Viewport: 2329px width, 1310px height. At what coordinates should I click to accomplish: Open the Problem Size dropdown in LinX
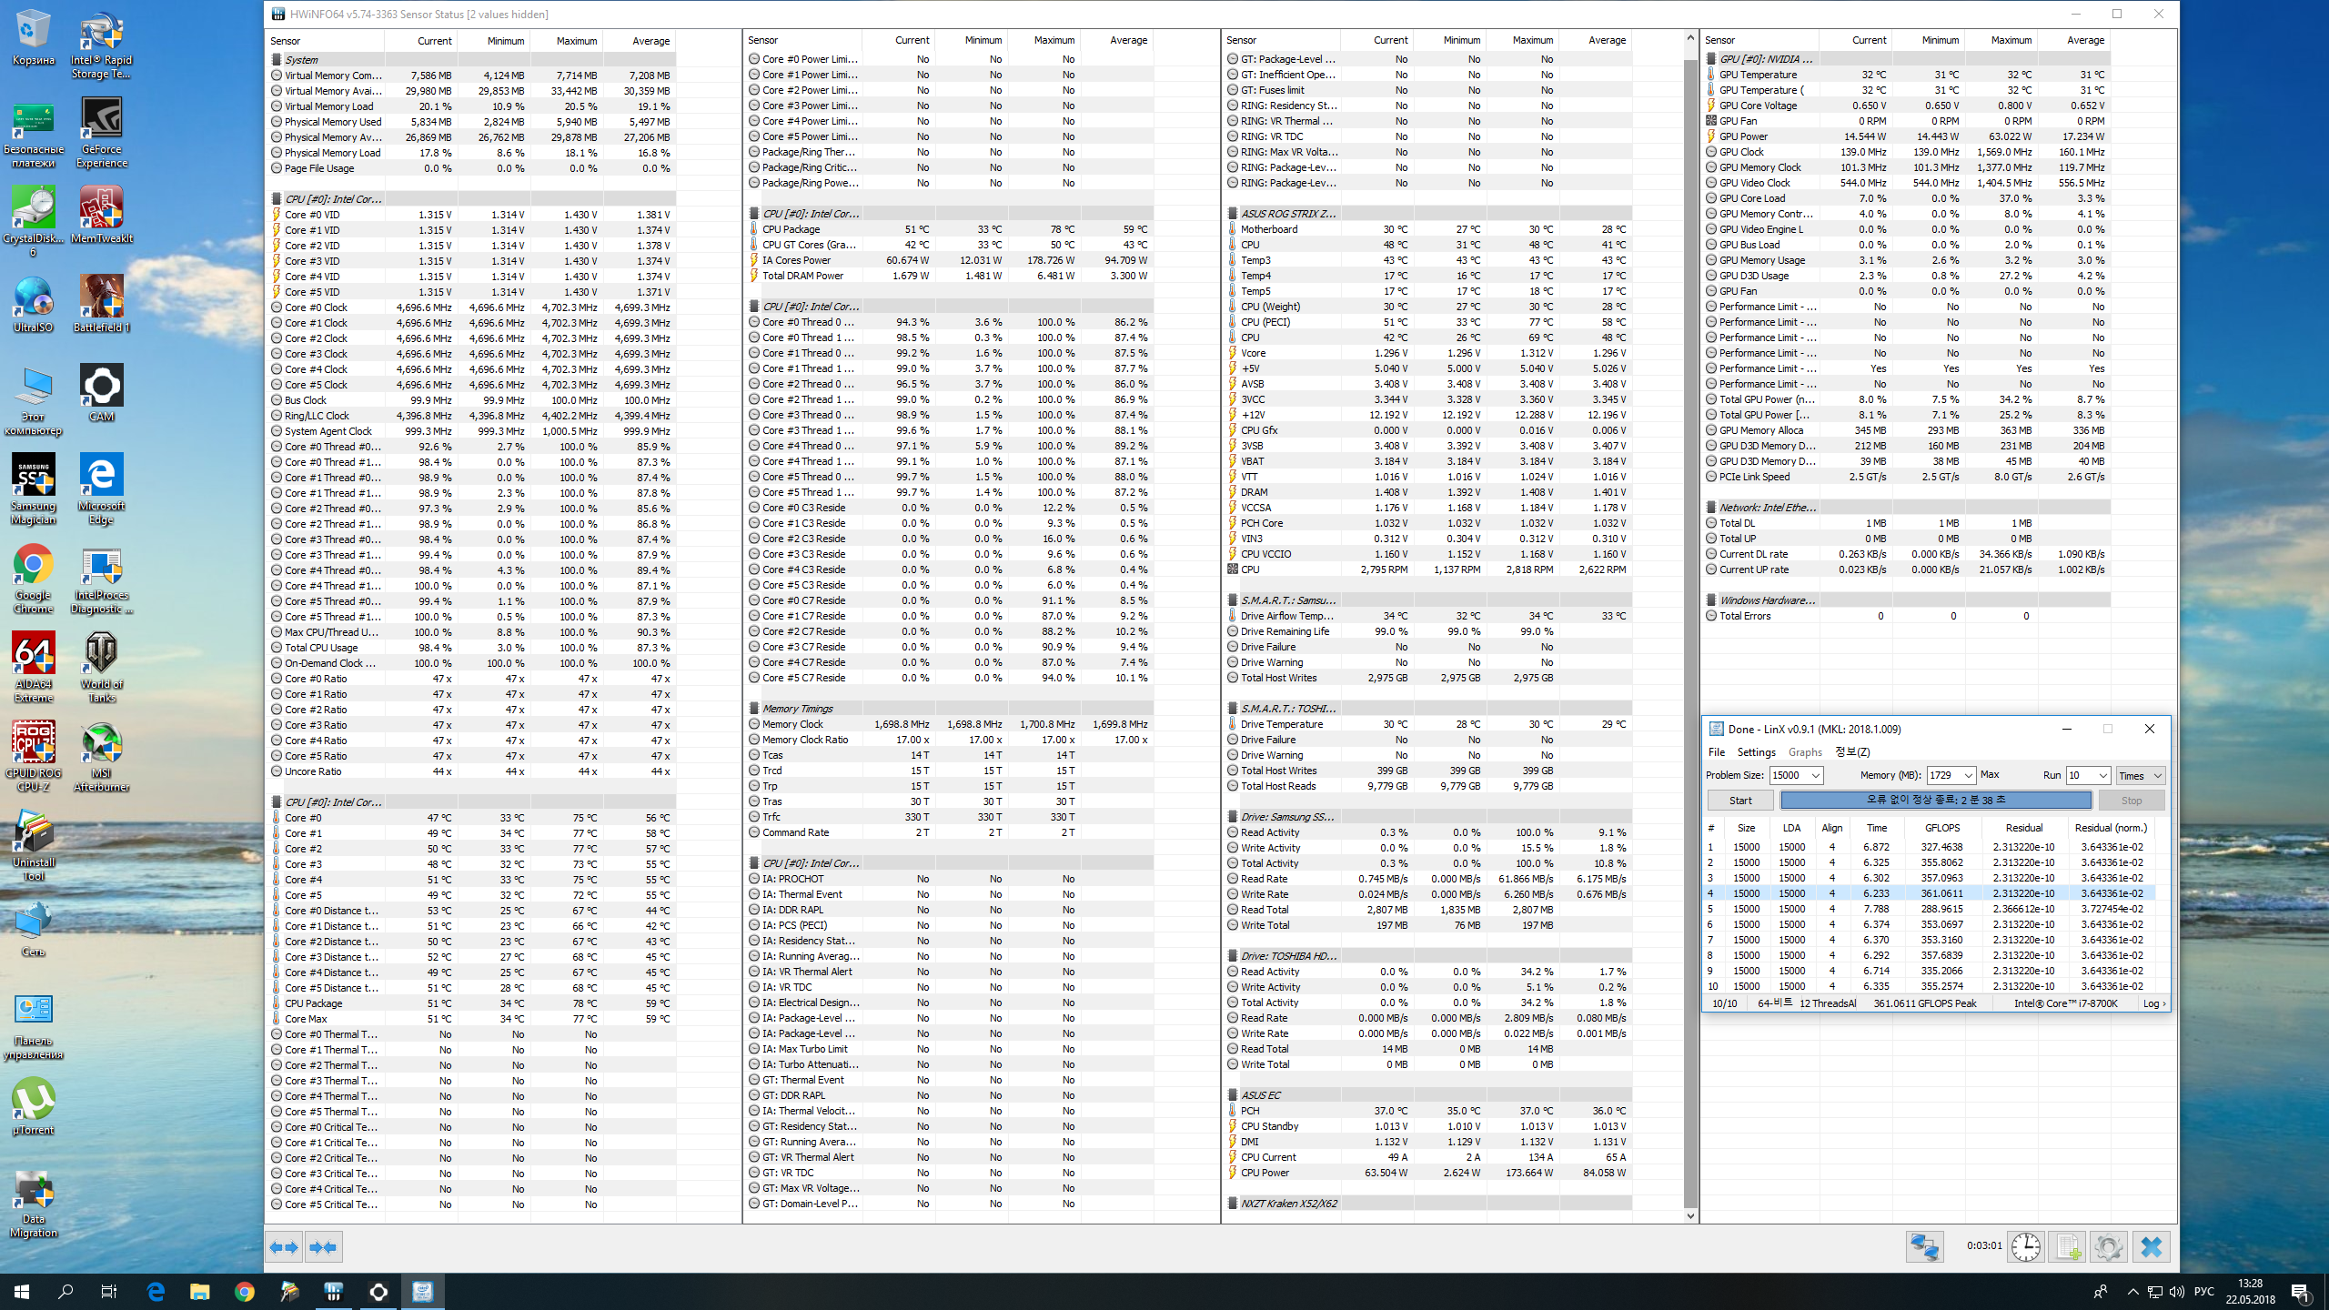point(1815,776)
